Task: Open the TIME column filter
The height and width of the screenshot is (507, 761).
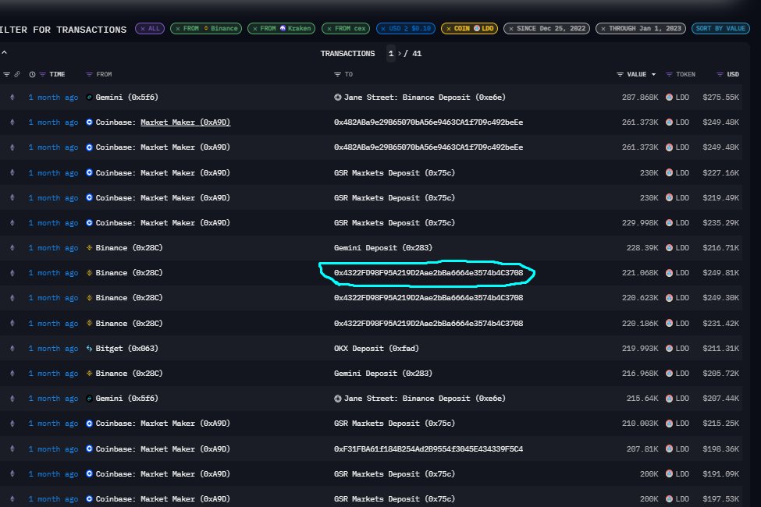Action: pyautogui.click(x=43, y=74)
